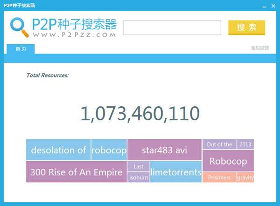Choose the 'star483 avi' tag

164,150
